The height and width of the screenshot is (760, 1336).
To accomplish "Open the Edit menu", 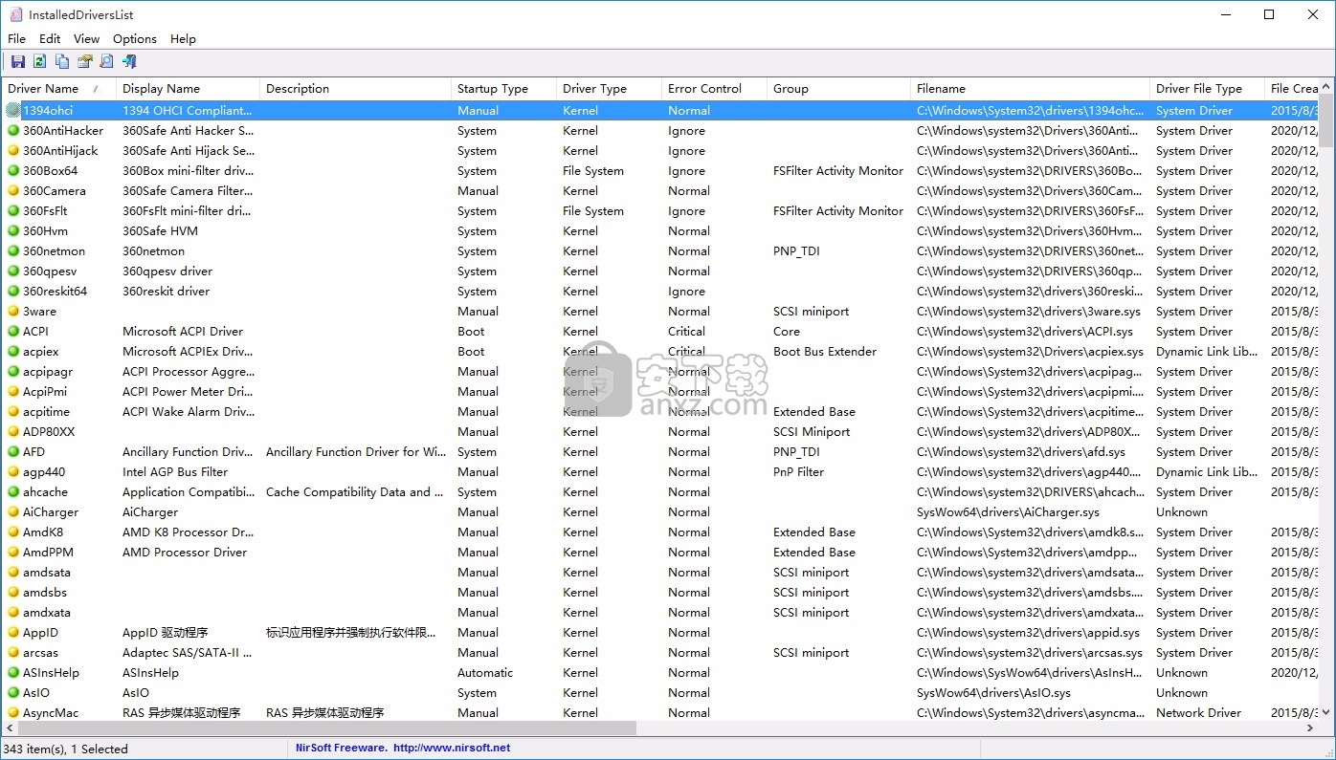I will pos(50,39).
